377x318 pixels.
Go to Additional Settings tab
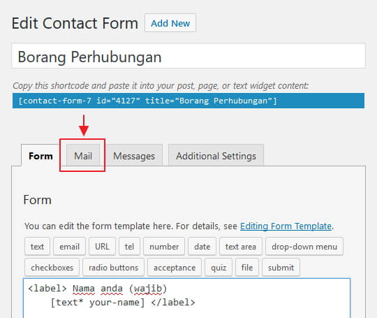click(216, 156)
